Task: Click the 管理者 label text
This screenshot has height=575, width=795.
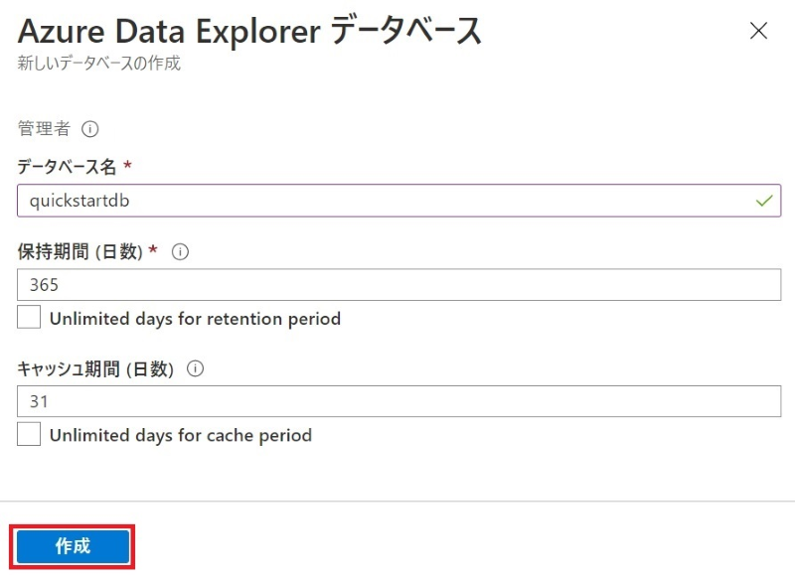Action: (x=44, y=129)
